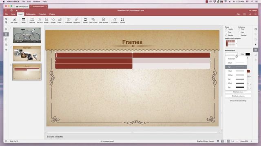Image resolution: width=261 pixels, height=146 pixels.
Task: Open the chat icon in left sidebar
Action: point(6,45)
